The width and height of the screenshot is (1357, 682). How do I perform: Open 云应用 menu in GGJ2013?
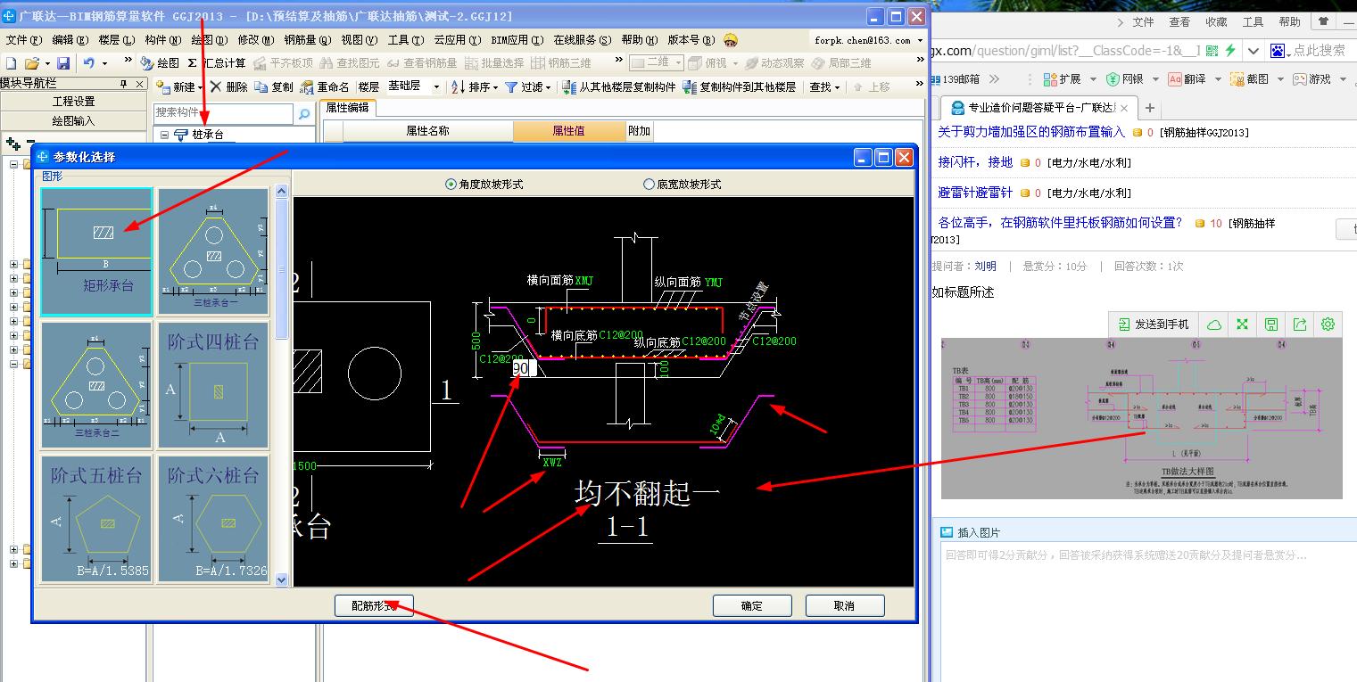point(458,40)
